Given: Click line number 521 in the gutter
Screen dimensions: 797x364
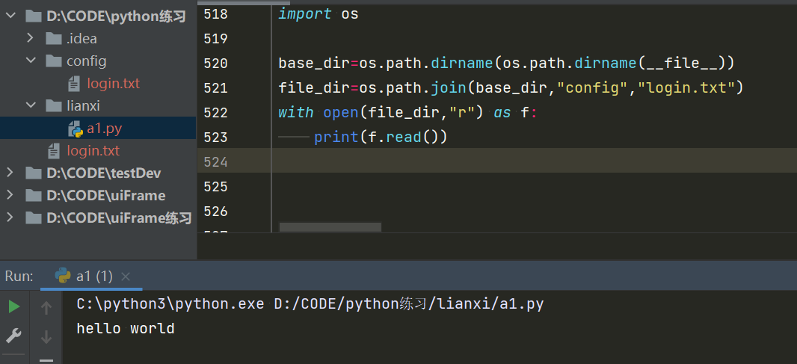Looking at the screenshot, I should (x=215, y=88).
